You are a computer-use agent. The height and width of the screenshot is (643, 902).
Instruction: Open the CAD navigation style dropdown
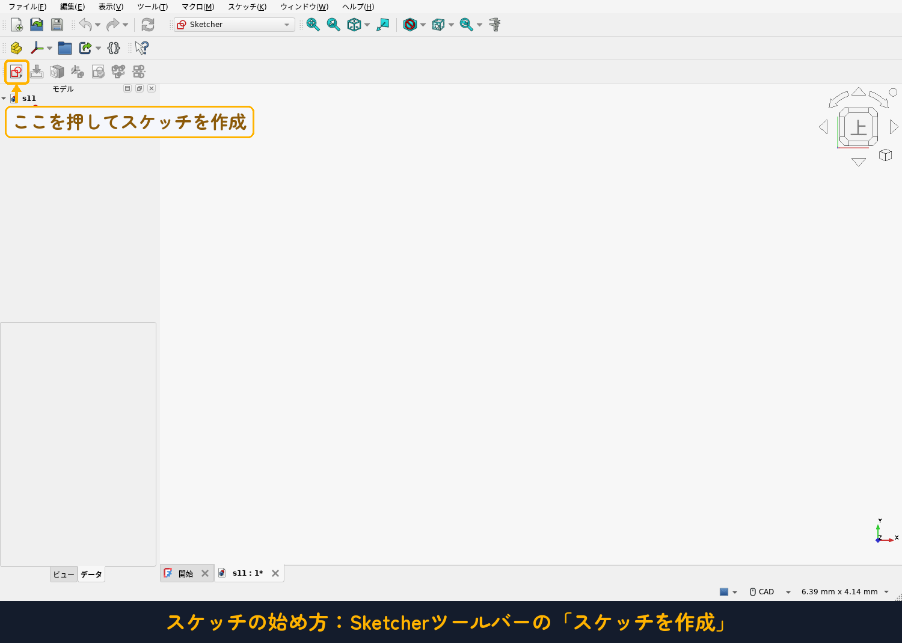click(770, 592)
